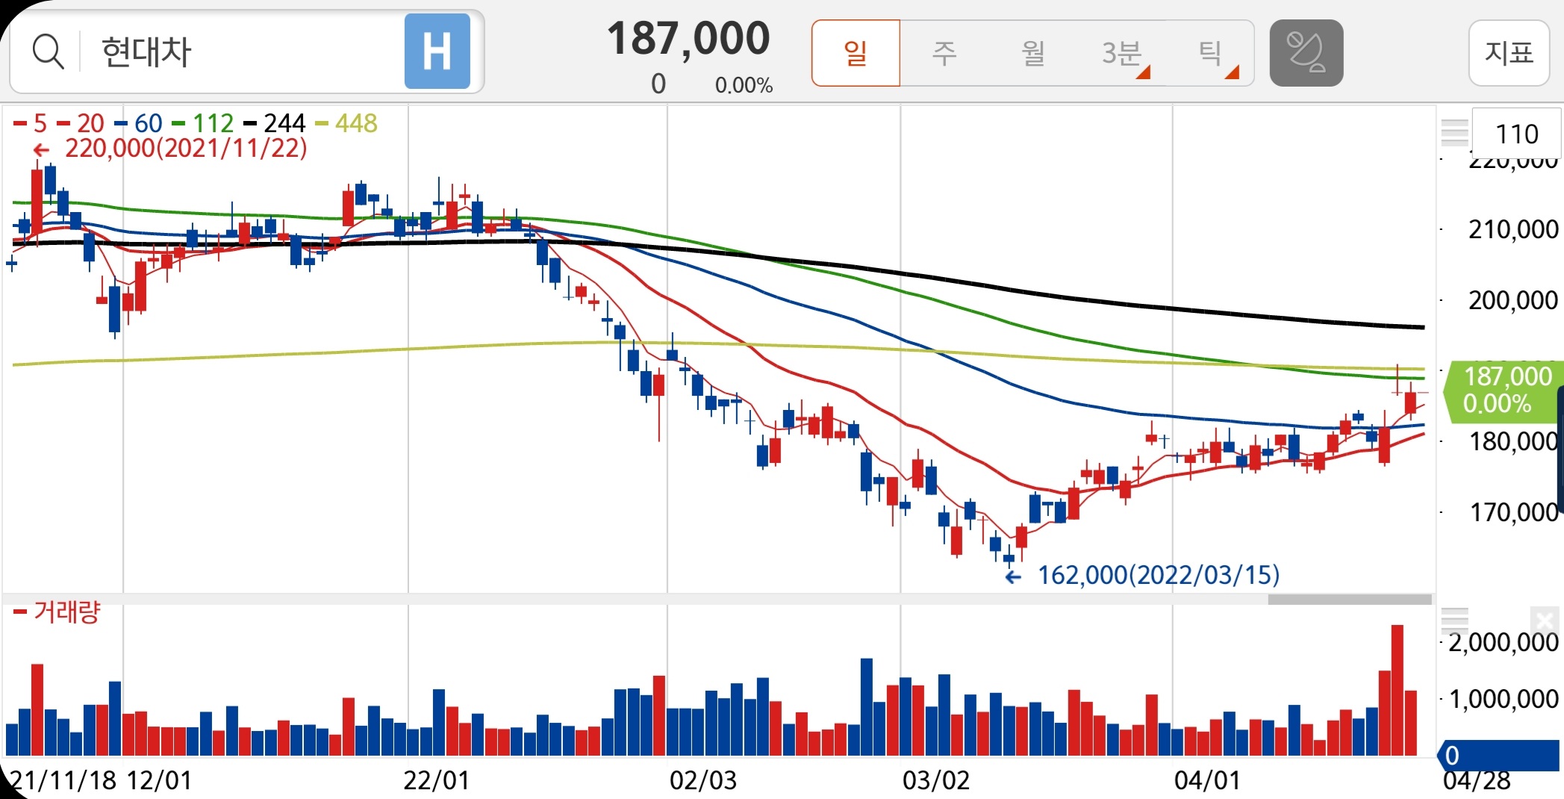The width and height of the screenshot is (1564, 799).
Task: Click the 112-day moving average legend
Action: point(203,123)
